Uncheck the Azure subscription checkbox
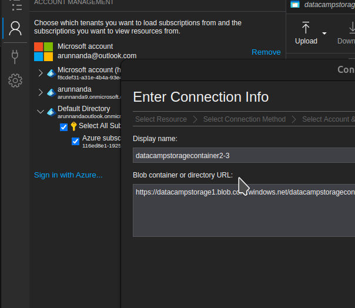355x308 pixels. point(75,141)
